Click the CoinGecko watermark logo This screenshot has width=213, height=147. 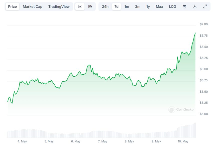click(181, 109)
